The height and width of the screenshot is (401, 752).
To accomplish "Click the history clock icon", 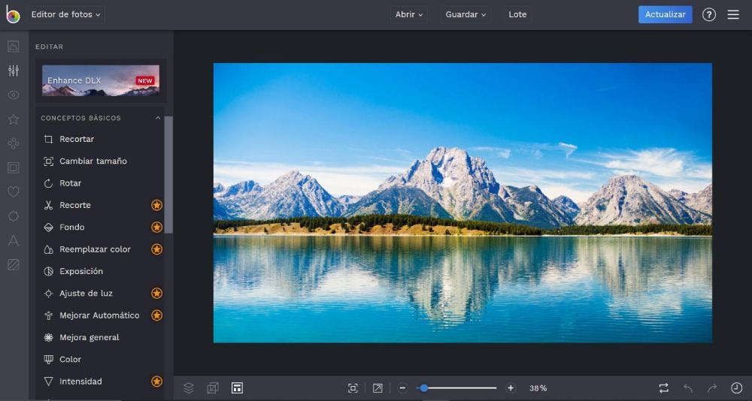I will click(x=736, y=388).
